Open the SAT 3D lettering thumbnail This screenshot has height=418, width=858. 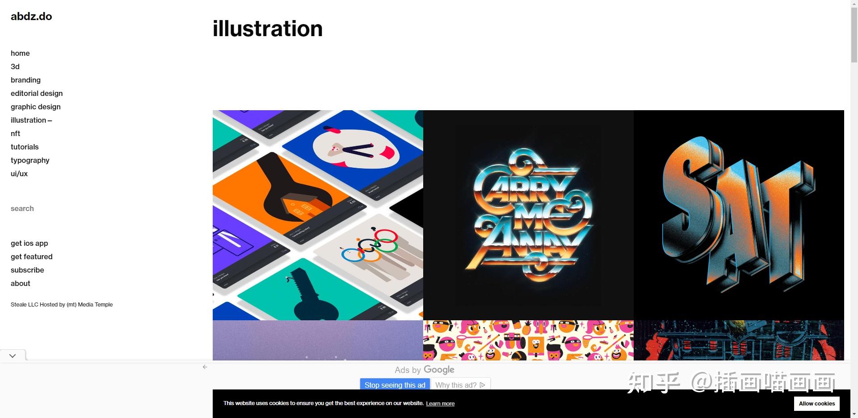[739, 215]
